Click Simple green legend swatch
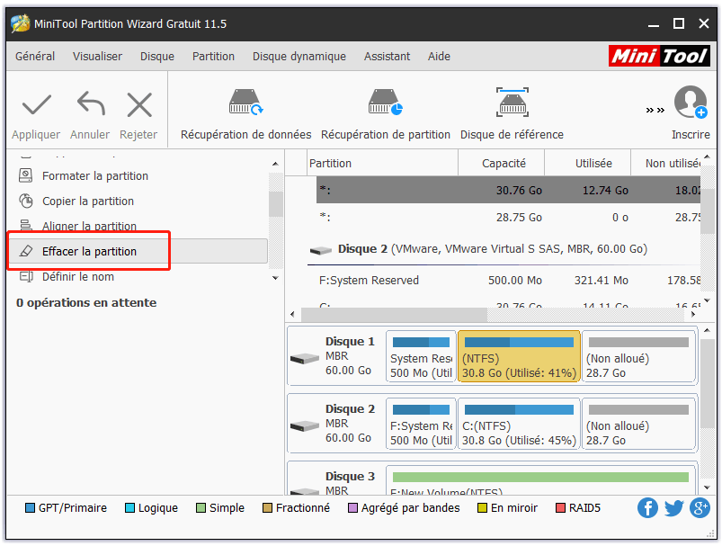Image resolution: width=722 pixels, height=546 pixels. pos(201,507)
